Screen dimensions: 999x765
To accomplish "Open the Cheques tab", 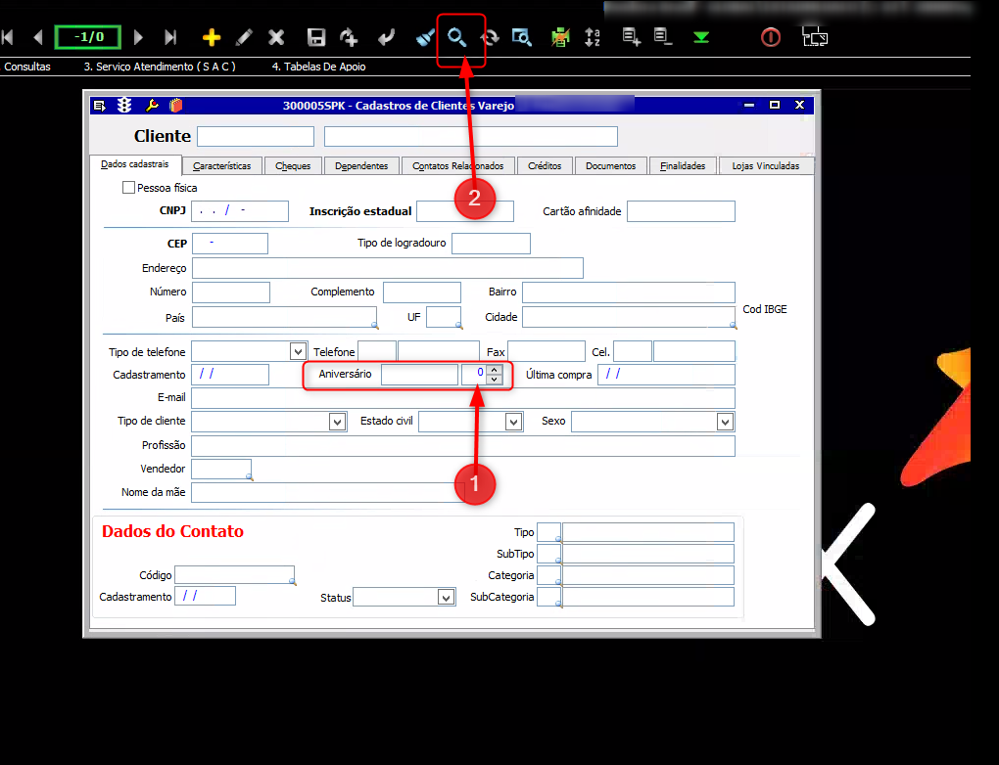I will pyautogui.click(x=293, y=165).
